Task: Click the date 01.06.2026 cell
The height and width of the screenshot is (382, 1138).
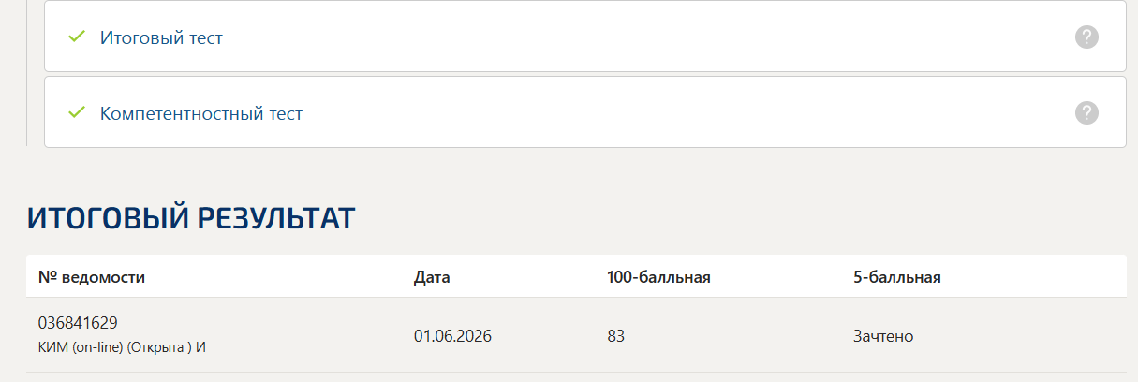Action: pos(452,335)
